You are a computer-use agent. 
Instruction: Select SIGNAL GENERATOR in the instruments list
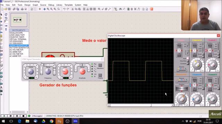(x=19, y=45)
